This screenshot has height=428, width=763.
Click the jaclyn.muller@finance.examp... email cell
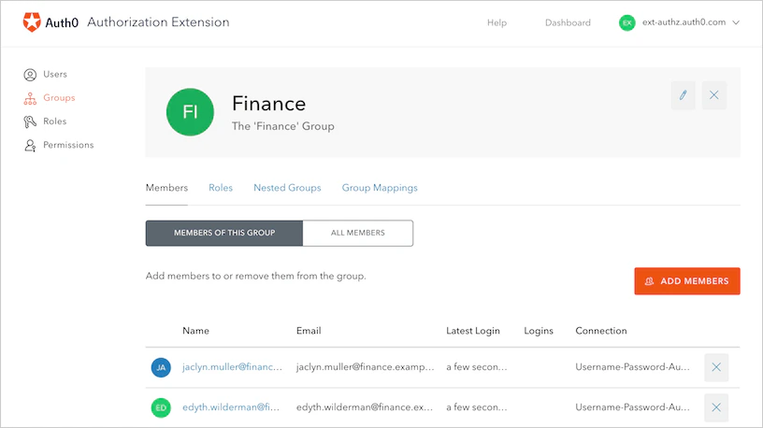[366, 367]
